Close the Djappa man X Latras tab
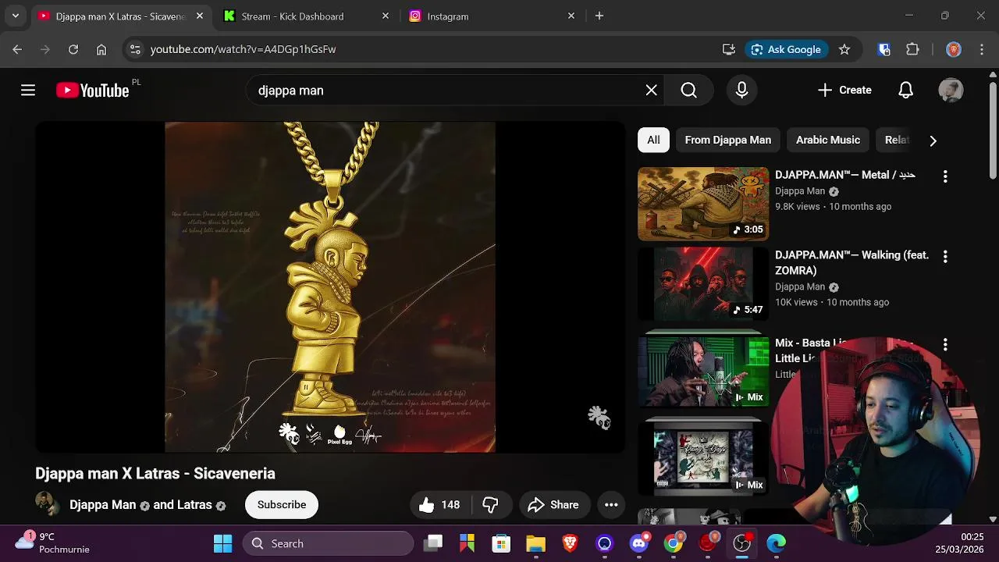This screenshot has height=562, width=999. point(200,16)
